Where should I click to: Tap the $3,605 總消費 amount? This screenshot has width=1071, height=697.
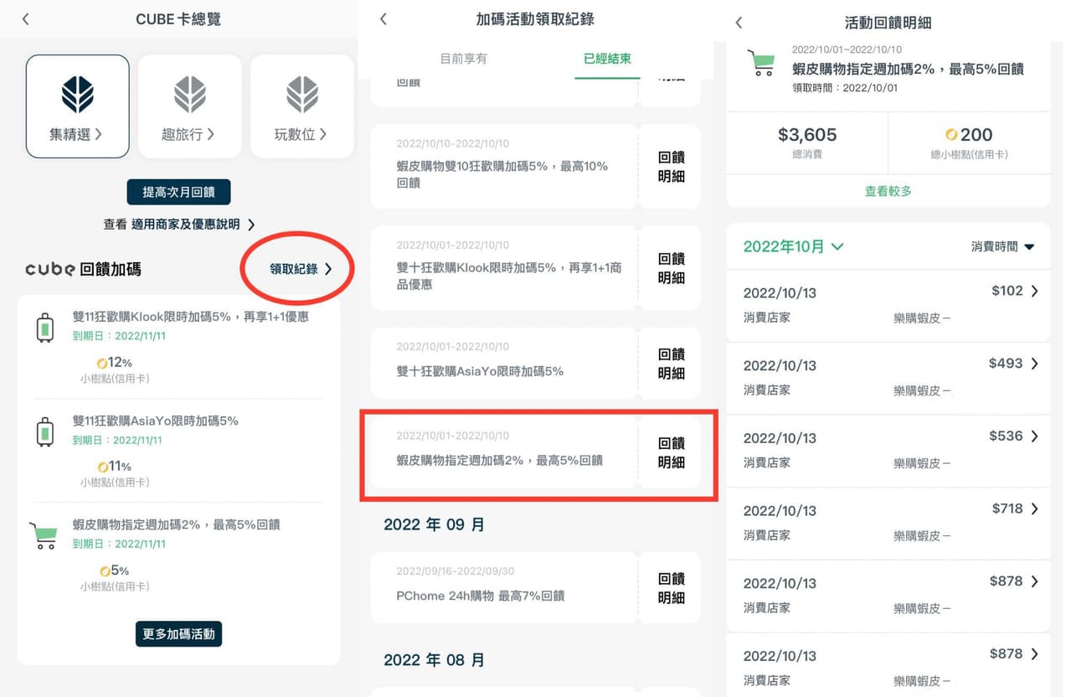807,135
